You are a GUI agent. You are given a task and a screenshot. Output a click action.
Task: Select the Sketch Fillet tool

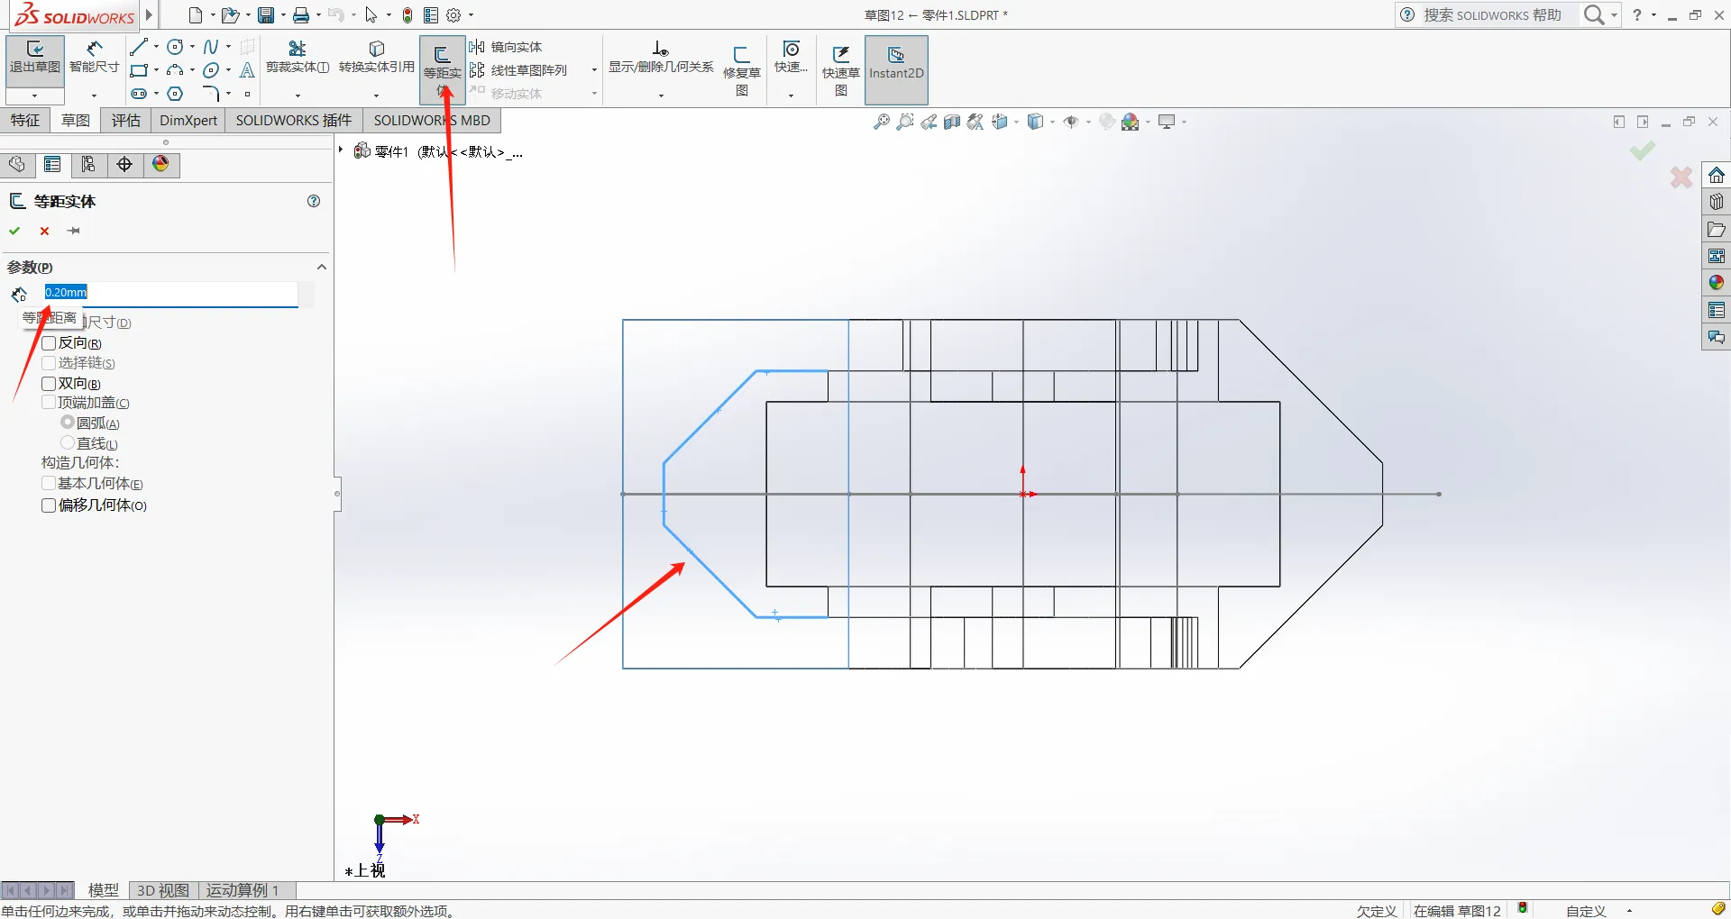(x=211, y=94)
